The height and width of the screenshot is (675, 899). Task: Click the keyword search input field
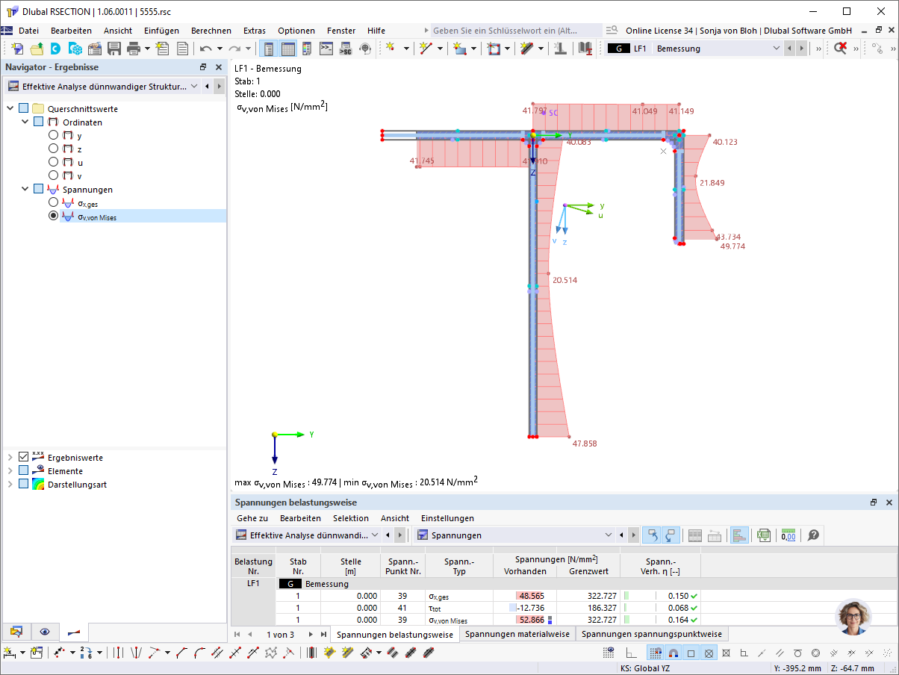pyautogui.click(x=516, y=31)
